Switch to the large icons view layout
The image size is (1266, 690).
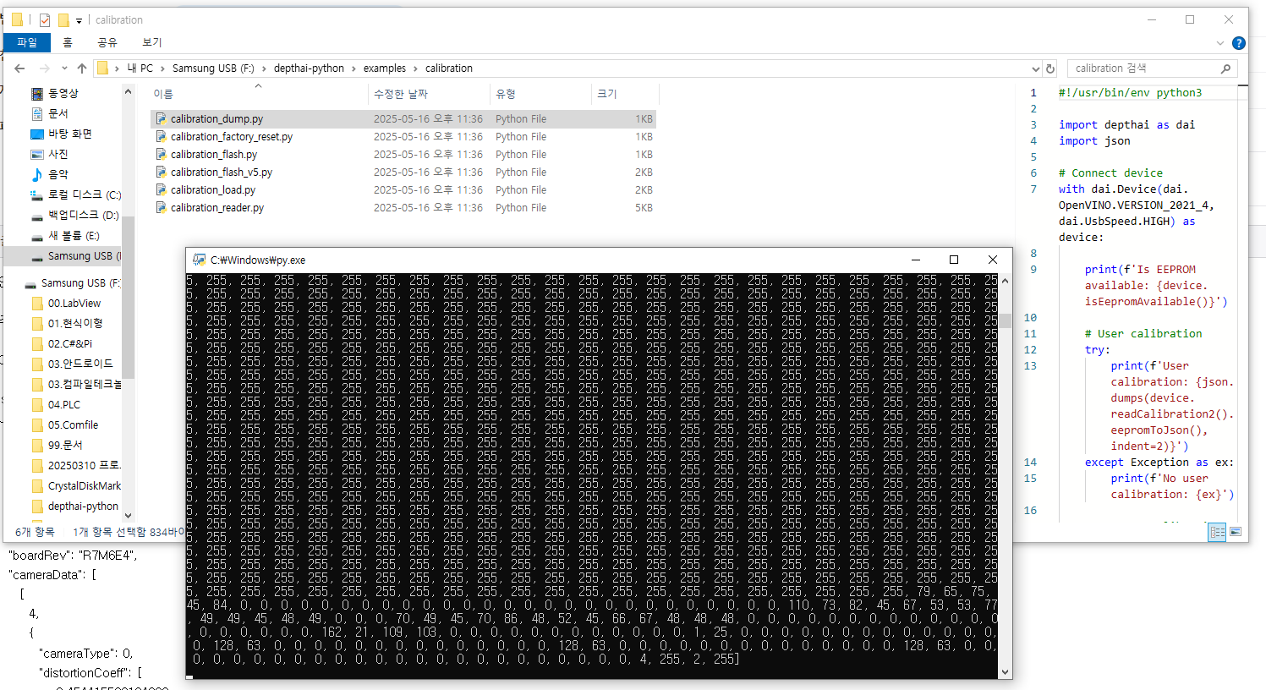[x=1236, y=532]
